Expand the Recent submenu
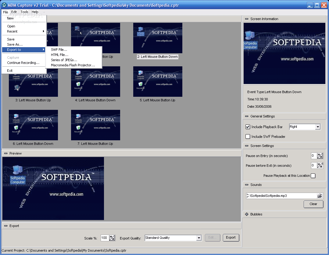The width and height of the screenshot is (329, 255). [24, 31]
